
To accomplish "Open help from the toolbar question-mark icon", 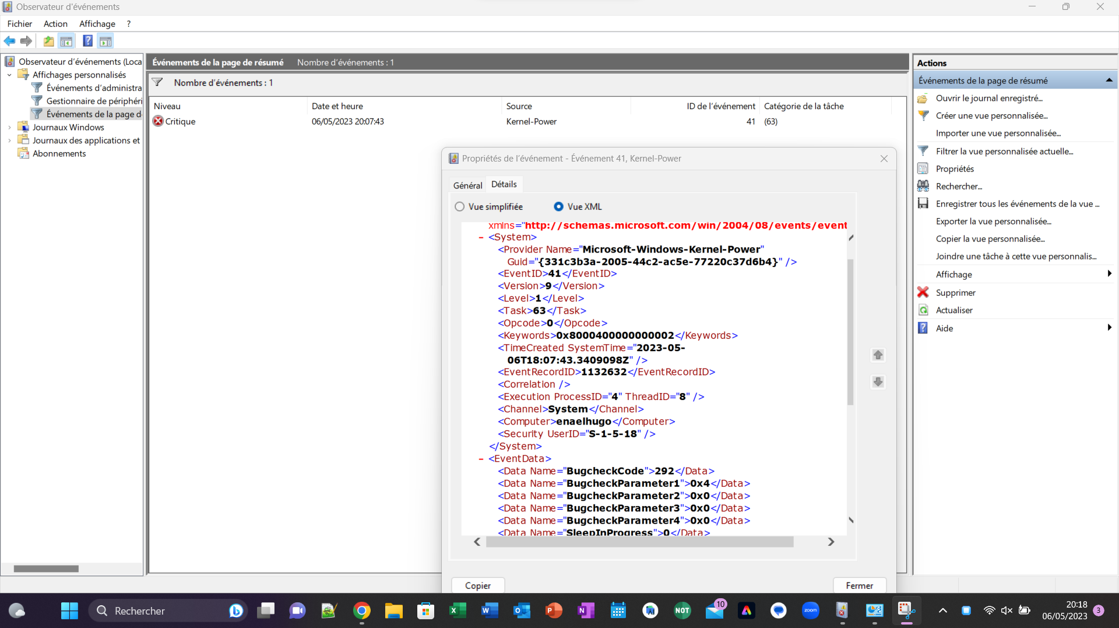I will 87,41.
